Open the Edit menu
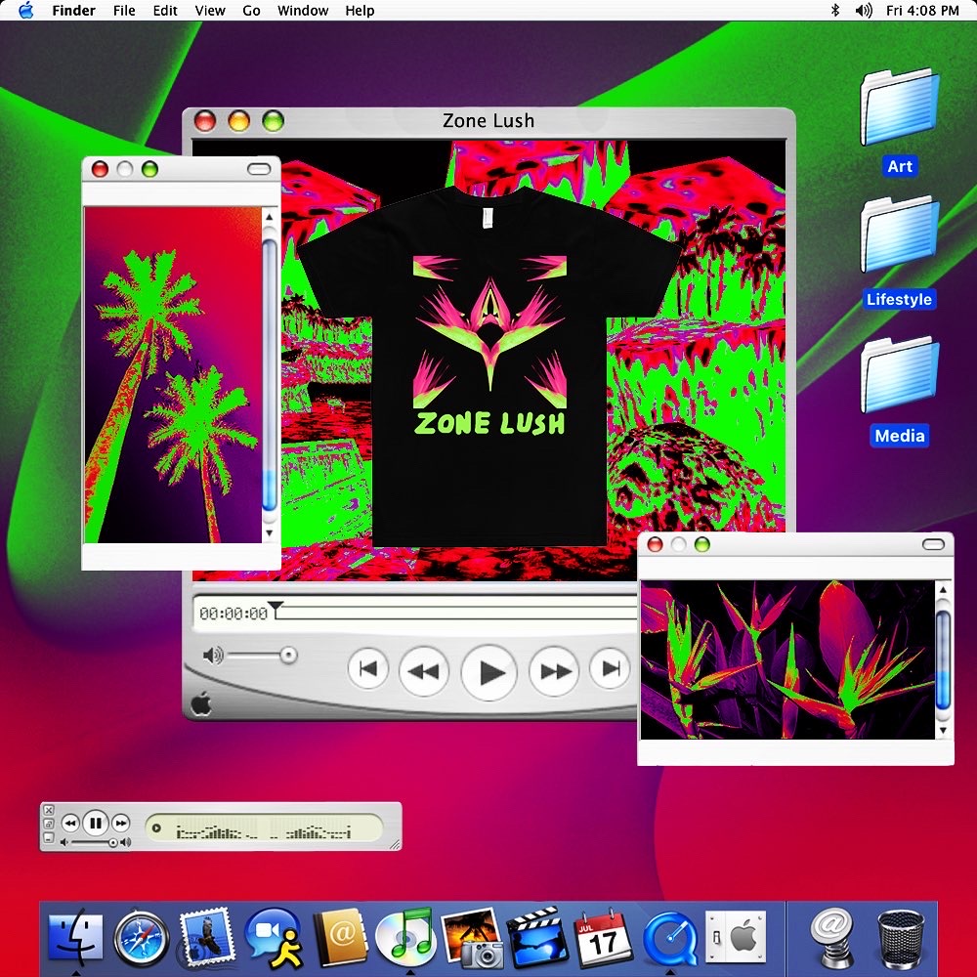The width and height of the screenshot is (977, 977). click(x=165, y=11)
